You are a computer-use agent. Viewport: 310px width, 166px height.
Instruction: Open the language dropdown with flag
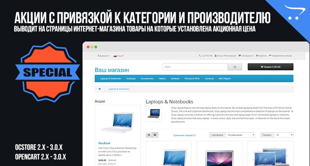[x=119, y=56]
